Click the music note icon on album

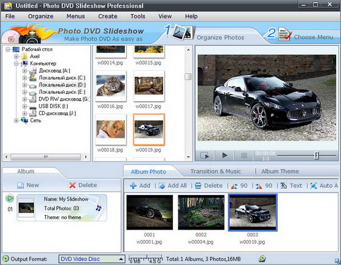pos(99,208)
